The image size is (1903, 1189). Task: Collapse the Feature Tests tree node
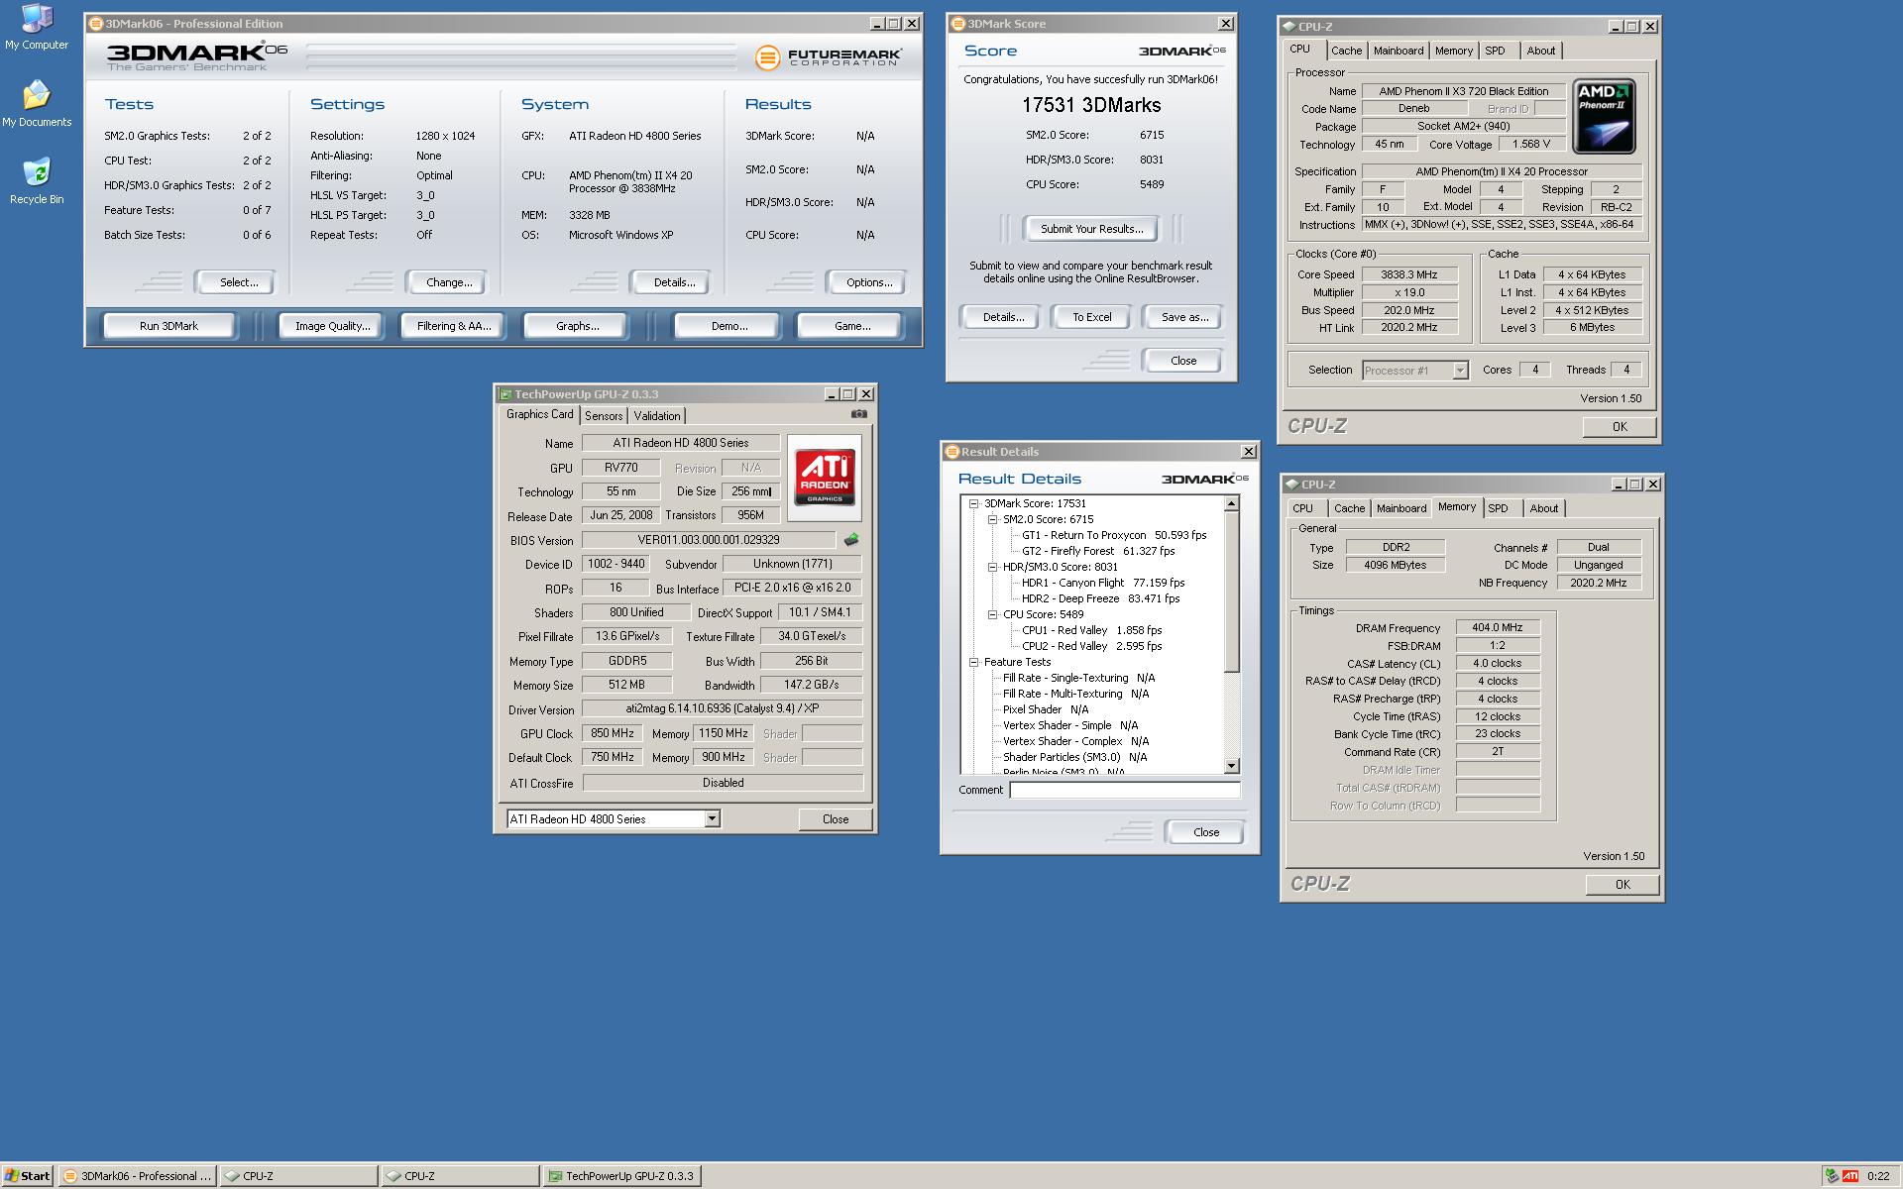click(973, 662)
